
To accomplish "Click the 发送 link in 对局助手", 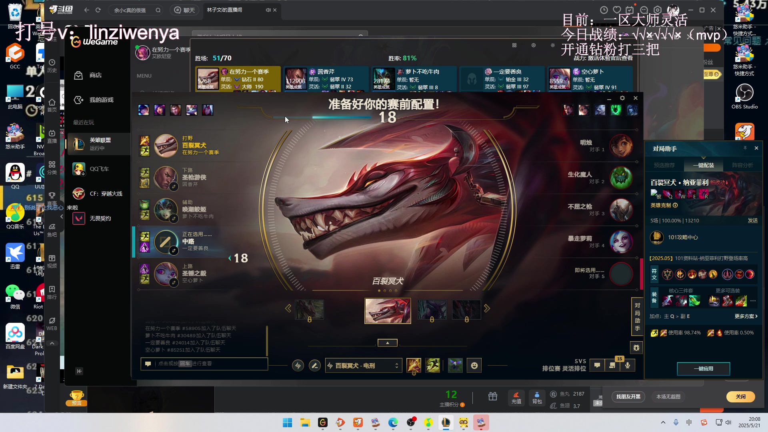I will tap(753, 220).
